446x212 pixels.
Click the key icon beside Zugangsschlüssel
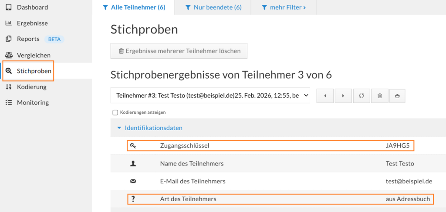point(133,146)
